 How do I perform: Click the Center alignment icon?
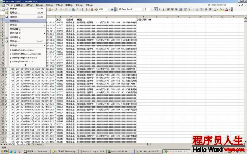point(172,9)
